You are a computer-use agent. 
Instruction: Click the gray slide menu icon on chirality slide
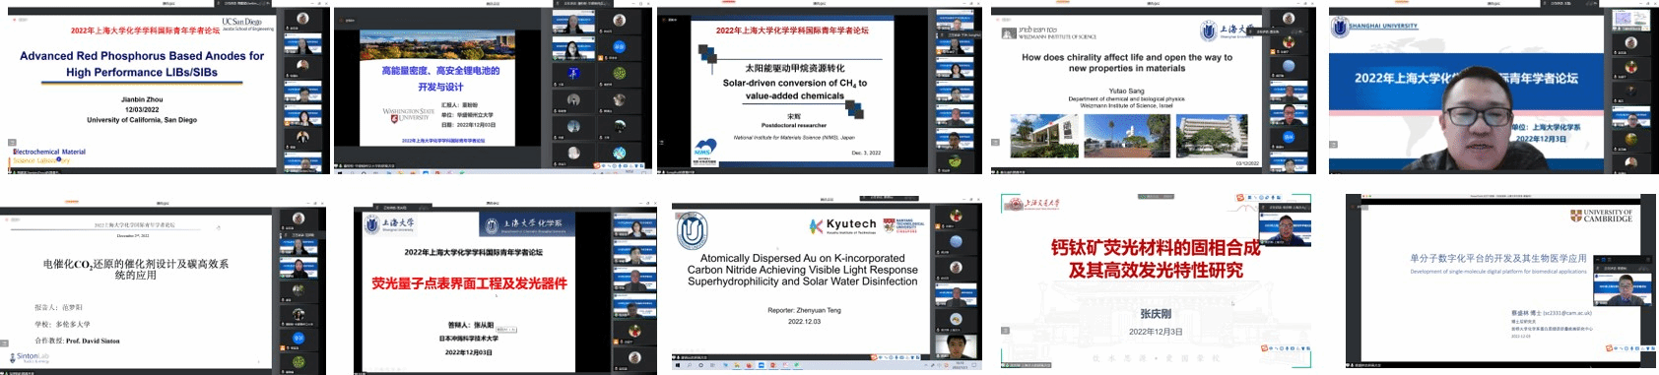[x=995, y=141]
